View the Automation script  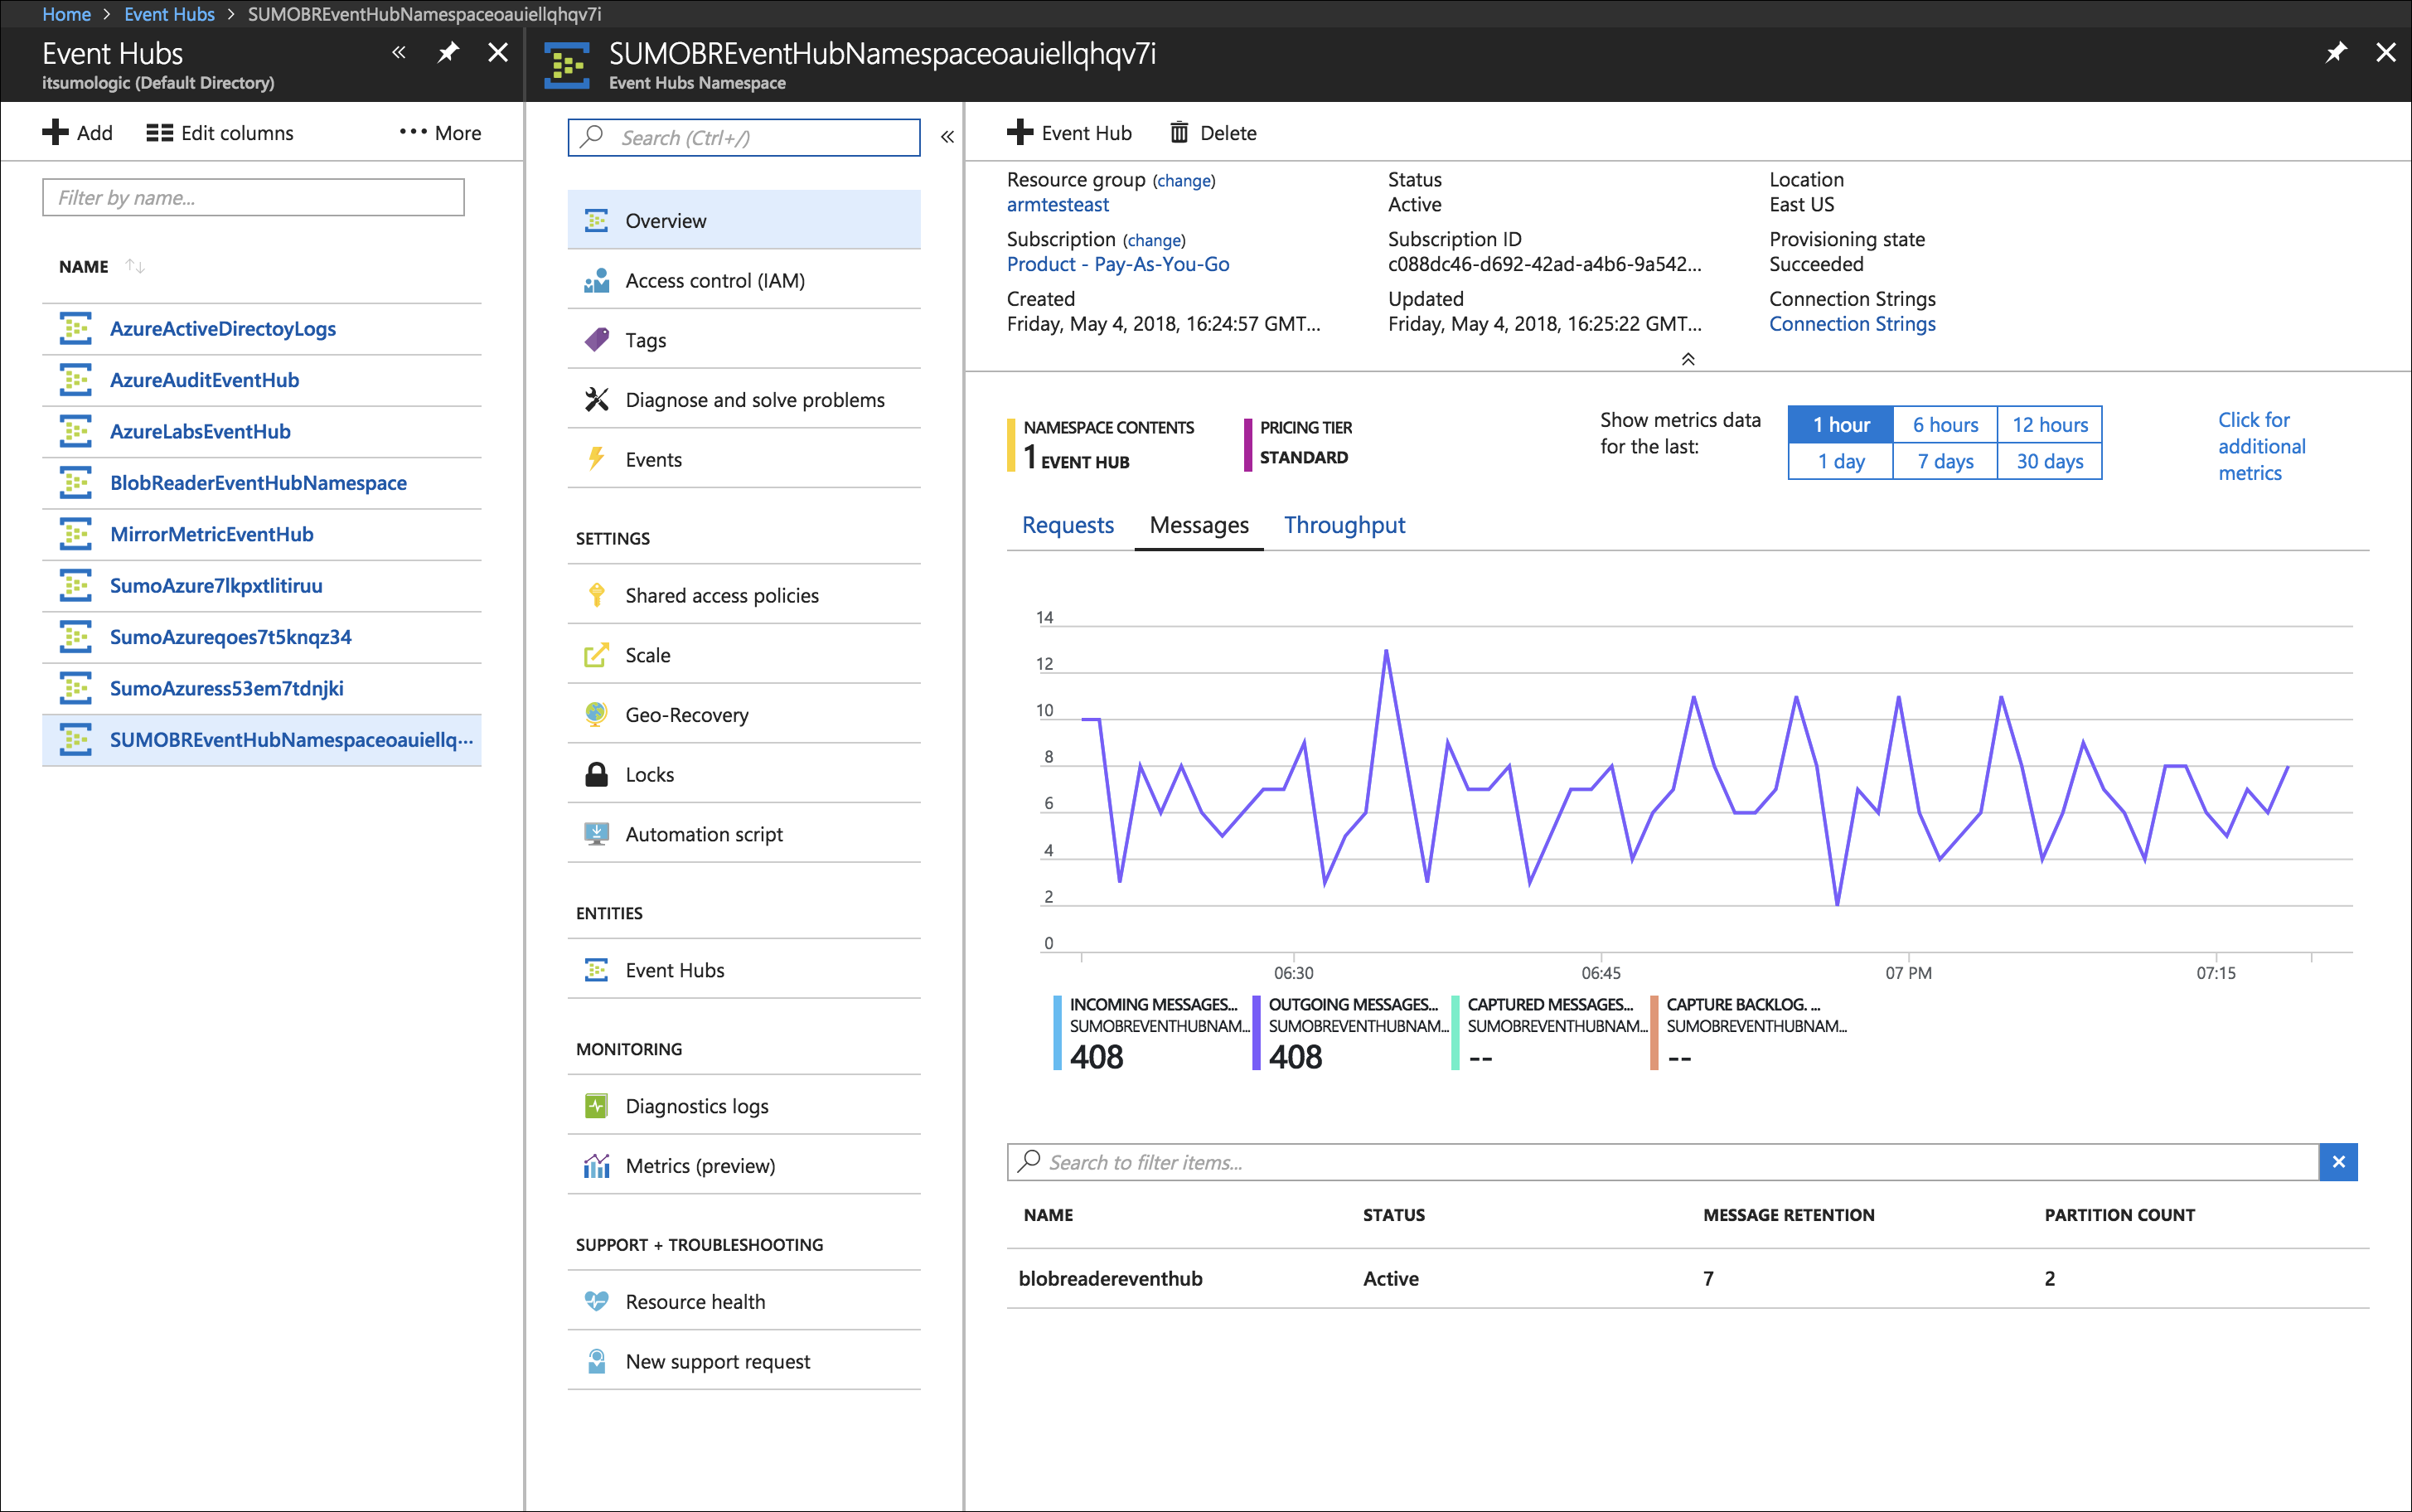coord(703,833)
